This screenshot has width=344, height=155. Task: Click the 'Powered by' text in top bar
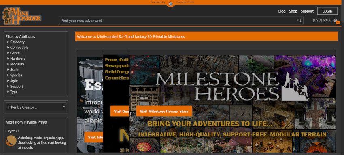[158, 2]
